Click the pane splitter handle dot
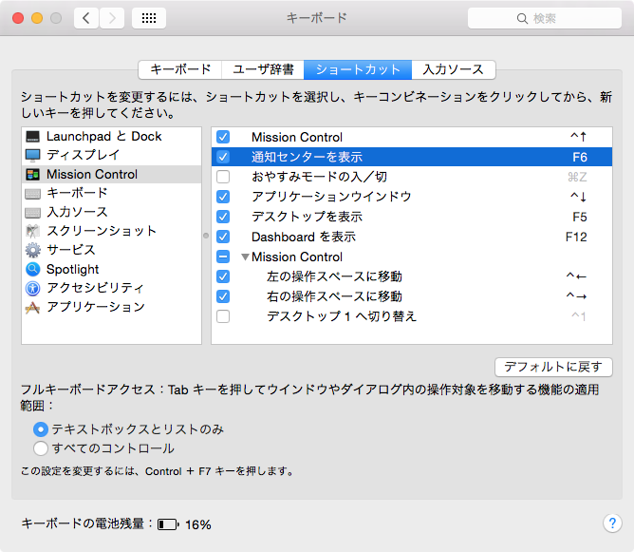The height and width of the screenshot is (552, 634). pos(206,236)
